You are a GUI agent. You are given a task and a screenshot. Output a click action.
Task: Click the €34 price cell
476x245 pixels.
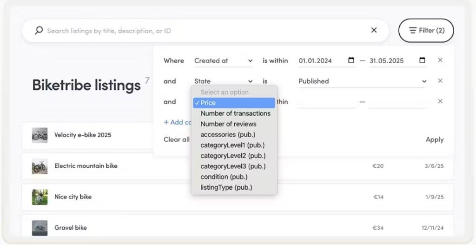point(378,228)
